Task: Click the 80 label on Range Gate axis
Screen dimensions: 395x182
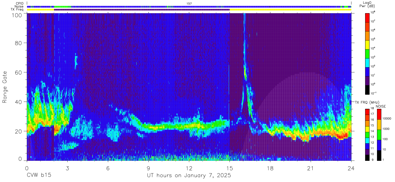Action: (x=19, y=43)
